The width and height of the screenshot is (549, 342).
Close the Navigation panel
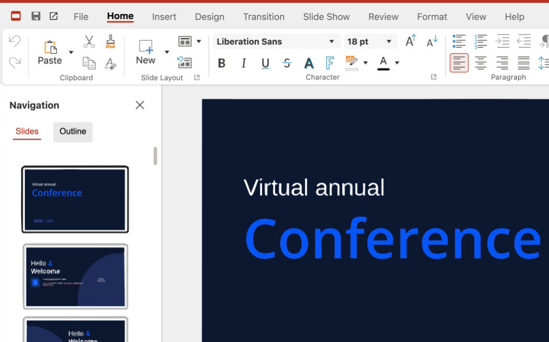140,105
